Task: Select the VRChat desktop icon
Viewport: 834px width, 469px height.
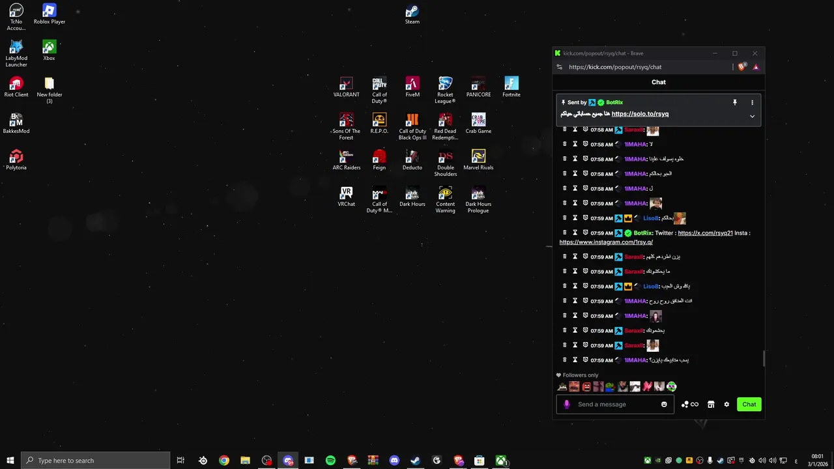Action: 346,197
